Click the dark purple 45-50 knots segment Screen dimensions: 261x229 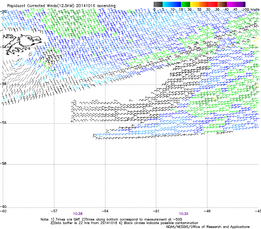click(x=241, y=4)
